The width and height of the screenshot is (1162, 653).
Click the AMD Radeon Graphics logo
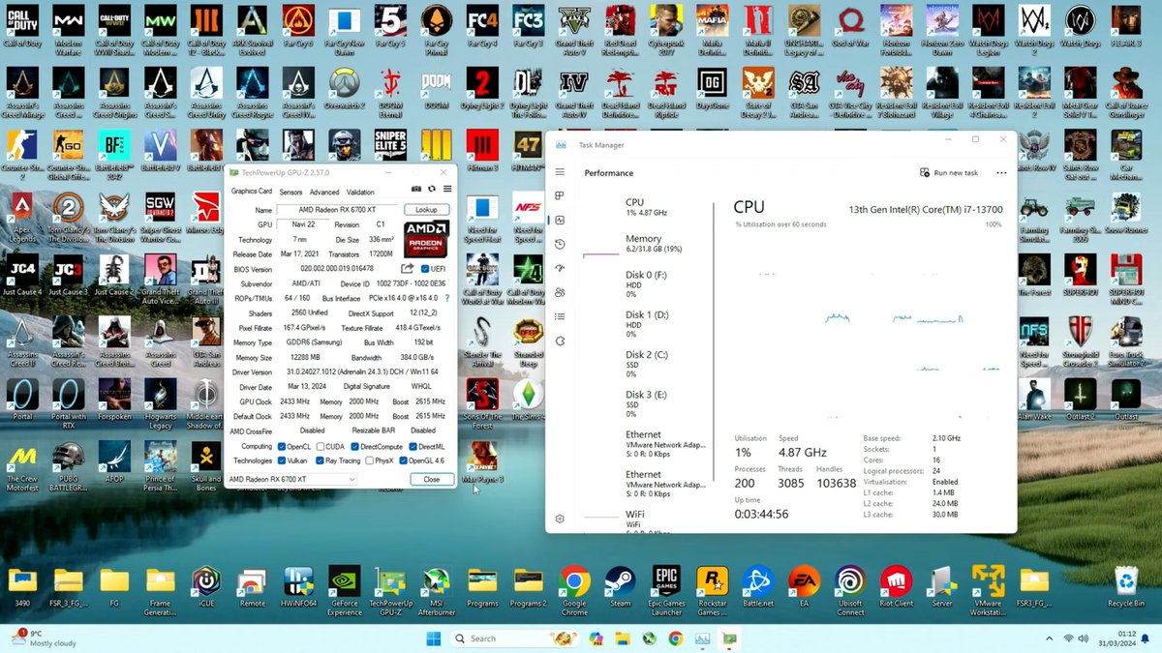click(x=426, y=239)
